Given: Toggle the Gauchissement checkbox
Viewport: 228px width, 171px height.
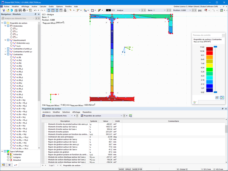Looking at the screenshot, I should pos(8,40).
